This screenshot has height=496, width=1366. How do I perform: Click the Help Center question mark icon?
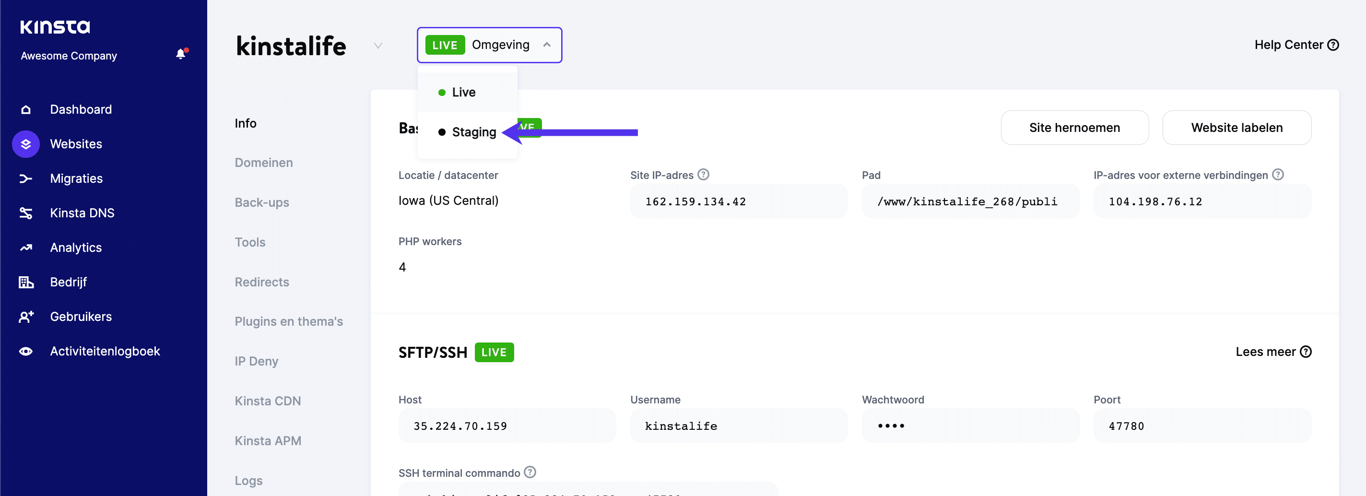point(1333,45)
